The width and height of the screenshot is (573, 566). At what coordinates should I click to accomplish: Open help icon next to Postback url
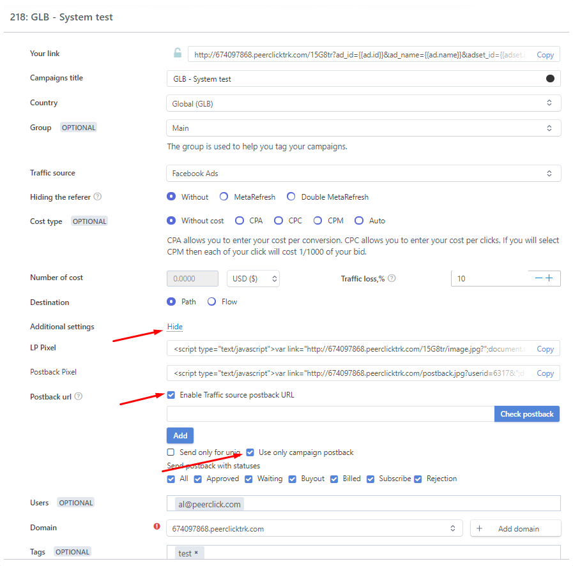[x=79, y=396]
